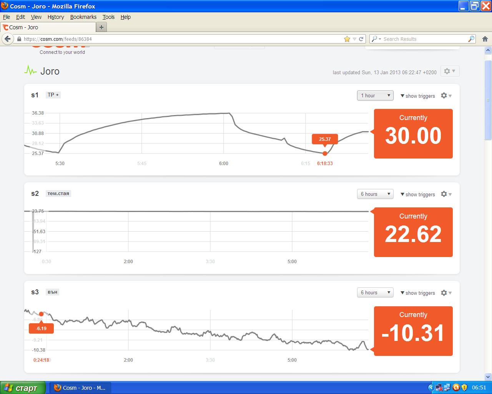The image size is (492, 394).
Task: Click Firefox taskbar button 'Cosm - Joro'
Action: [80, 388]
